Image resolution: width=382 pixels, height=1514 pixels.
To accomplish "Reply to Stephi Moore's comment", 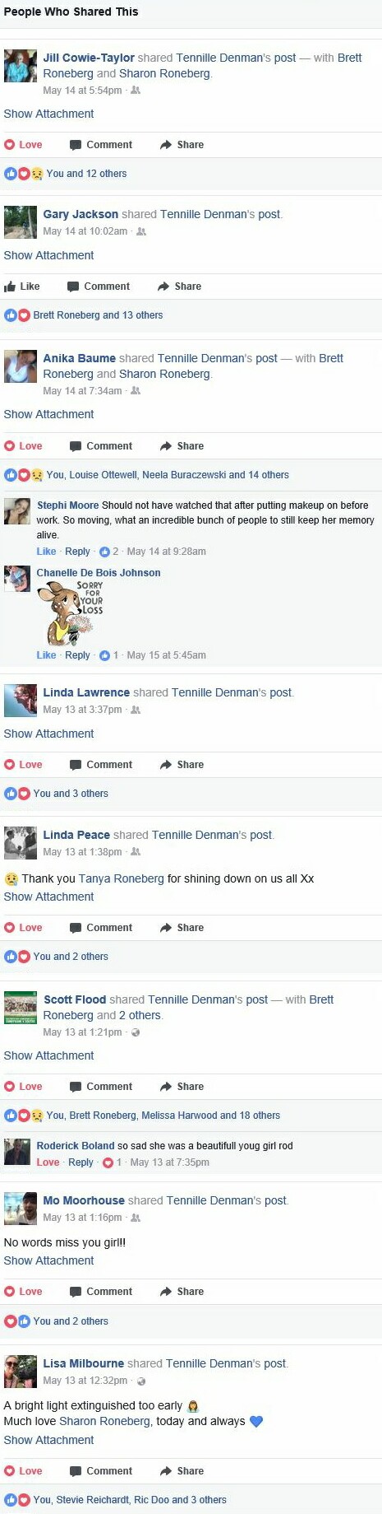I will tap(77, 552).
